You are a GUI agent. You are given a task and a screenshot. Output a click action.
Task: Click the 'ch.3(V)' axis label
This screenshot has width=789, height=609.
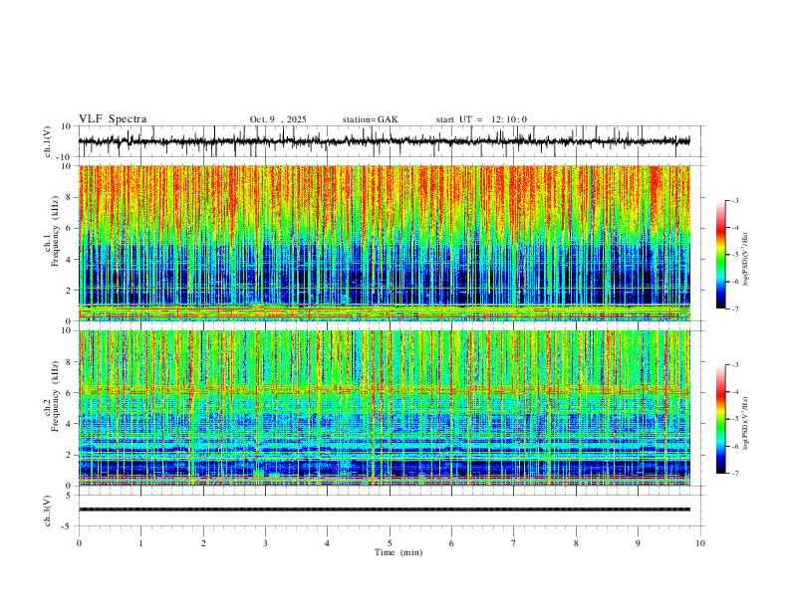point(48,510)
